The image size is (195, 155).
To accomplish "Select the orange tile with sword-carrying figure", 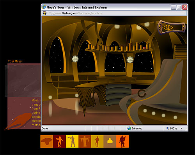I will tap(122, 141).
